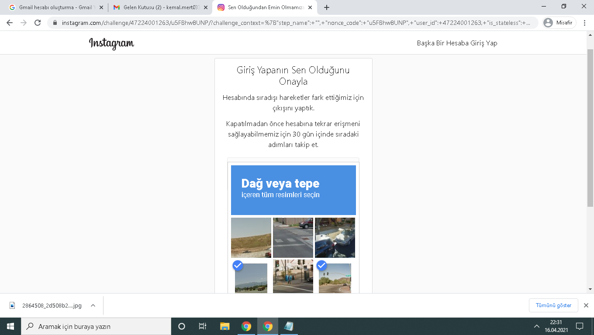The height and width of the screenshot is (335, 594).
Task: Go back with the browser back arrow
Action: [x=10, y=23]
